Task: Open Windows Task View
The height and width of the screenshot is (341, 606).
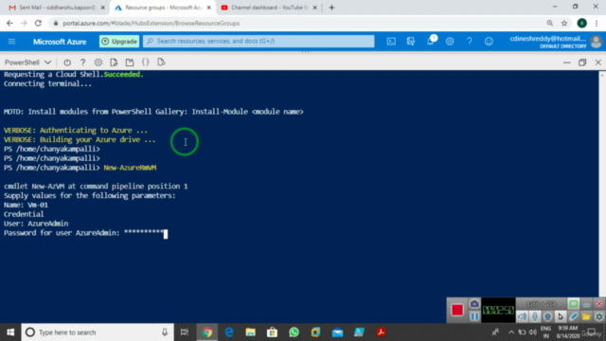Action: point(185,332)
